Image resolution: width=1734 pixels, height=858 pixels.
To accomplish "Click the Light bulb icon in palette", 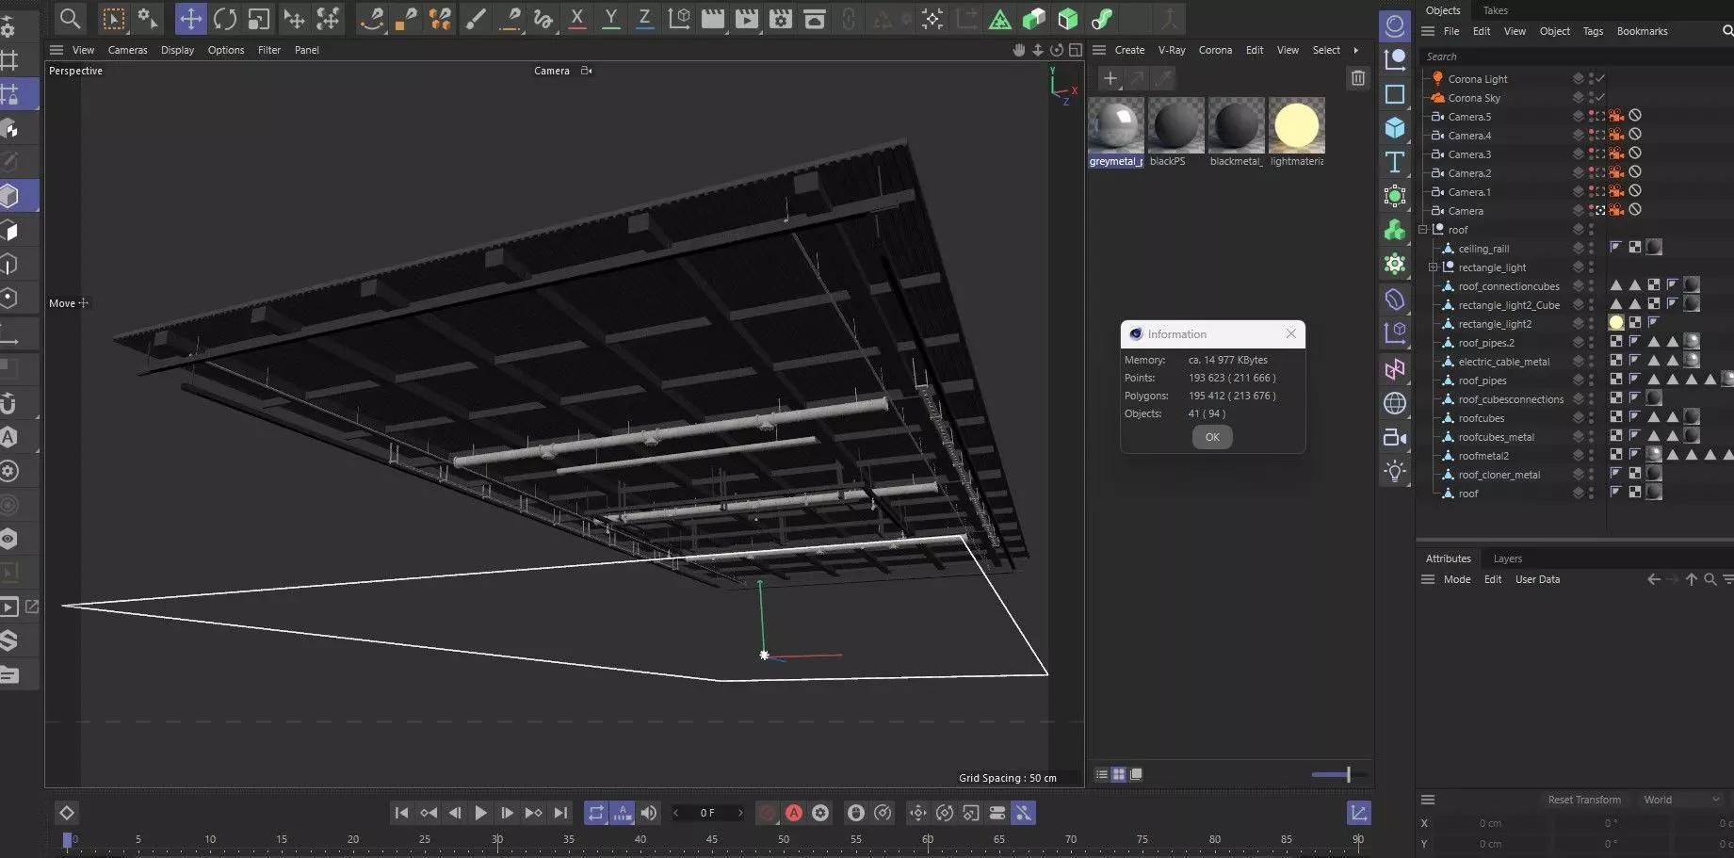I will pos(1395,471).
